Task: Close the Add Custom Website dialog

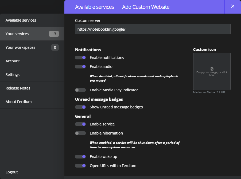Action: [232, 6]
